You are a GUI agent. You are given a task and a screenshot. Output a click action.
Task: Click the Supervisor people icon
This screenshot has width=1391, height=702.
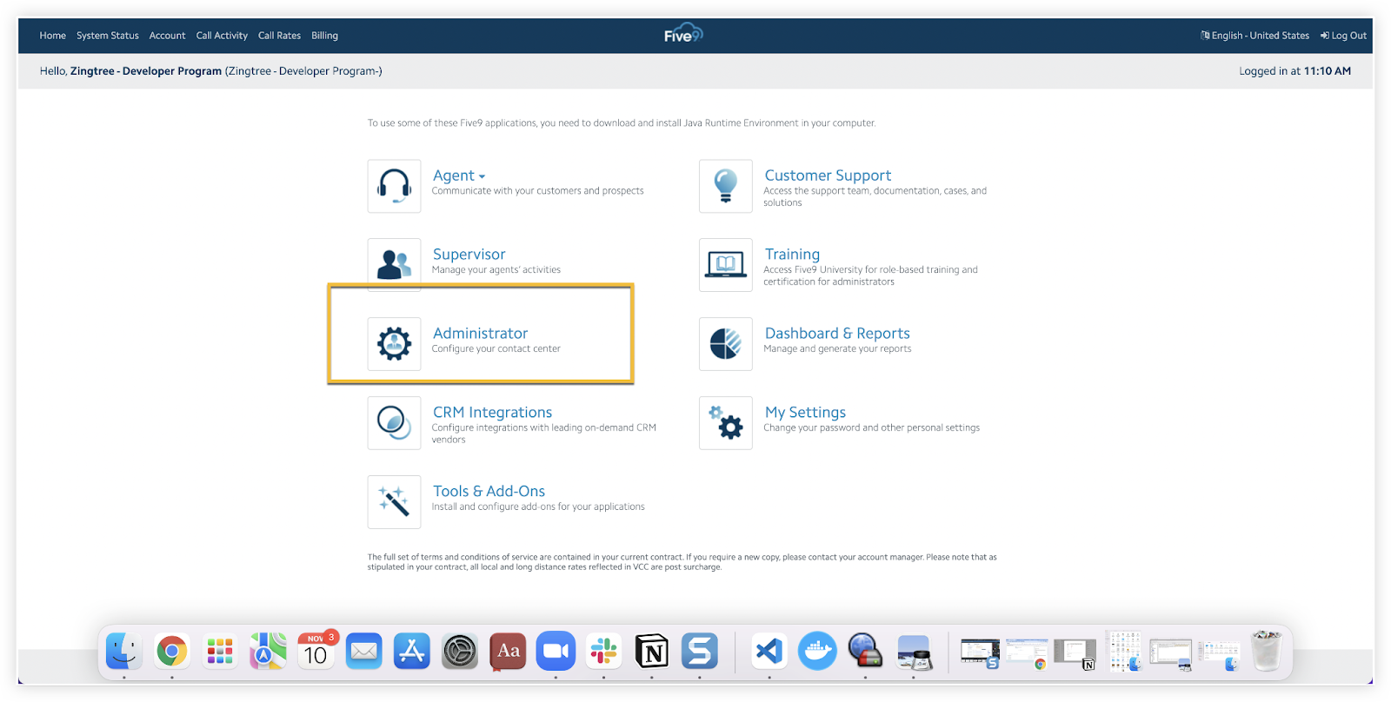coord(394,265)
